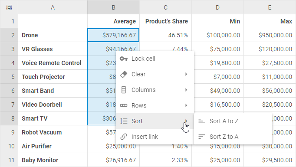This screenshot has height=167, width=296.
Task: Click the Average header cell
Action: pyautogui.click(x=113, y=21)
